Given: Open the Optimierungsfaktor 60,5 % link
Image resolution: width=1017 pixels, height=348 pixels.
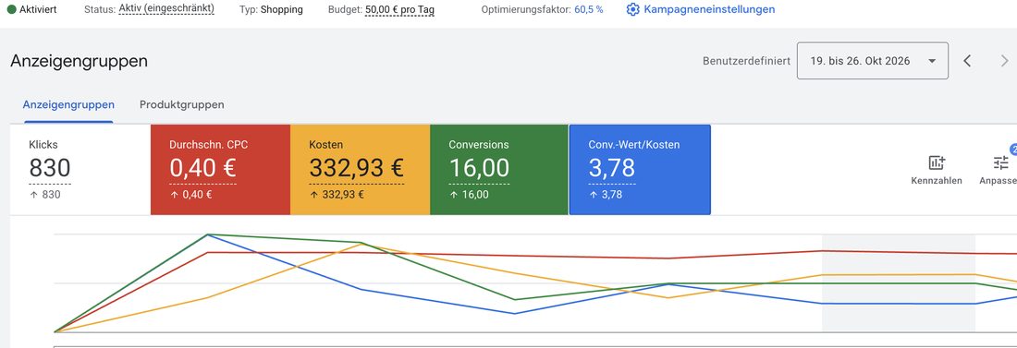Looking at the screenshot, I should coord(588,10).
